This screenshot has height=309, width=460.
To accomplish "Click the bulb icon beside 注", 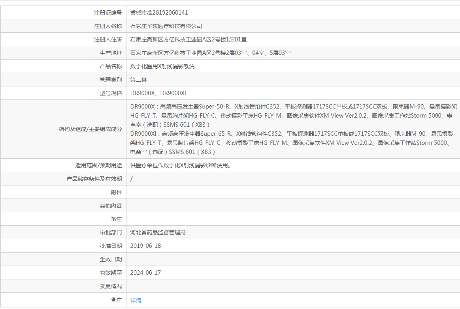I will pos(113,300).
